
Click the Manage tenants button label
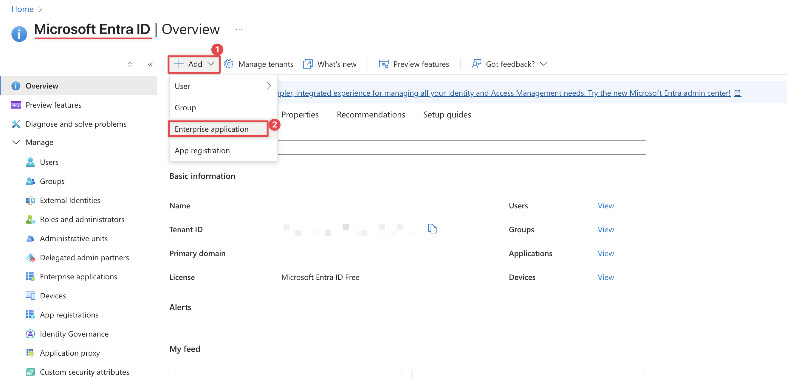click(x=266, y=64)
